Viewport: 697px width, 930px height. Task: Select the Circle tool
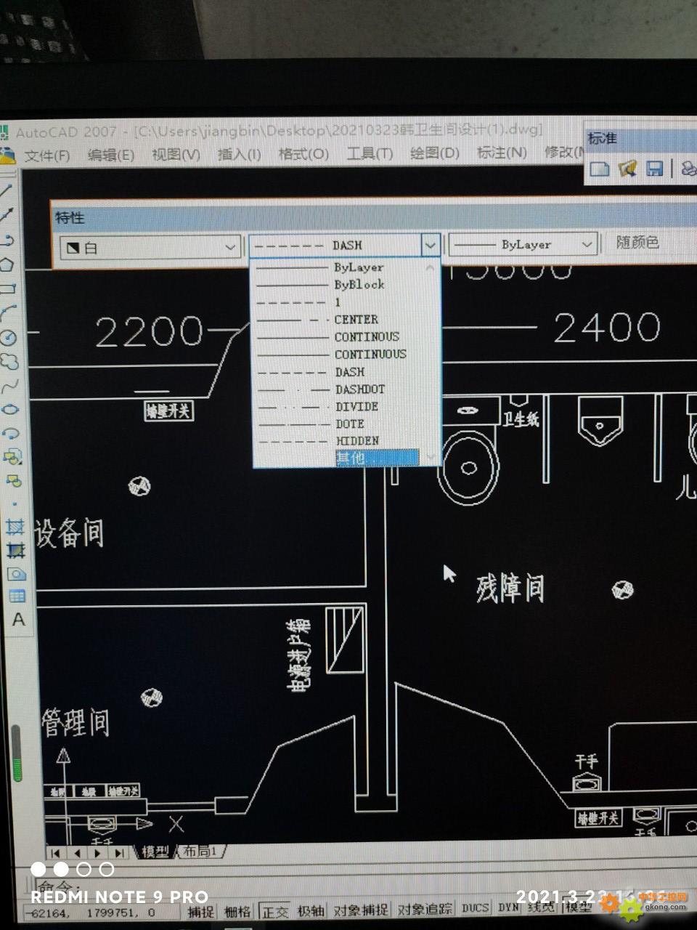coord(9,337)
